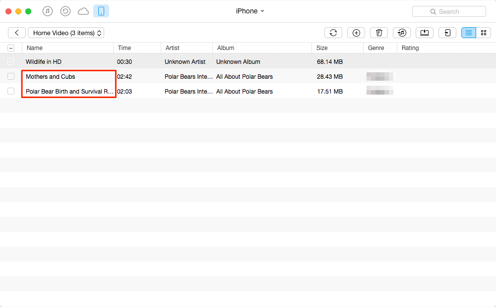Check the Polar Bear Birth checkbox

(x=11, y=91)
